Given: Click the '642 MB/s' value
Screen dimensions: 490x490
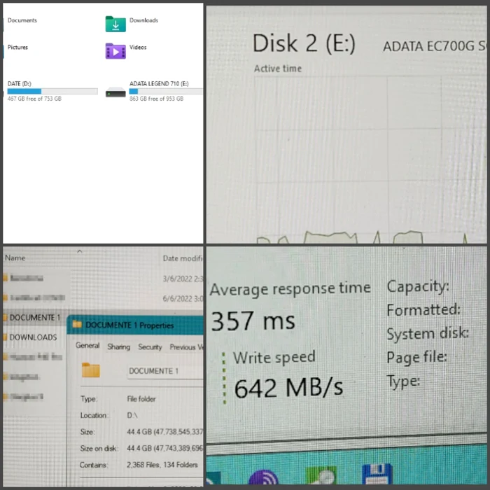Looking at the screenshot, I should coord(288,388).
